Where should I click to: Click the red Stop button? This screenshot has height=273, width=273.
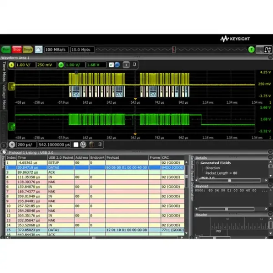[x=17, y=50]
